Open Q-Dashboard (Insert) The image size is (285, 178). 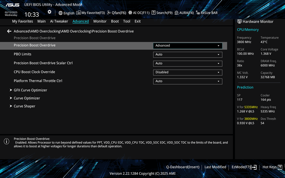(x=182, y=167)
